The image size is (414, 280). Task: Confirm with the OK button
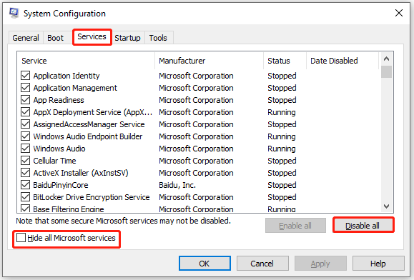(204, 264)
